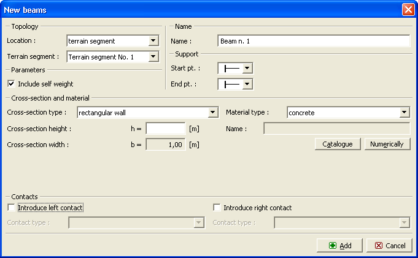
Task: Click the End pt. support symbol
Action: point(231,84)
